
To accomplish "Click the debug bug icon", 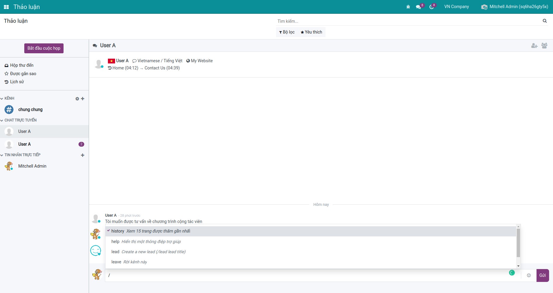I will click(408, 7).
